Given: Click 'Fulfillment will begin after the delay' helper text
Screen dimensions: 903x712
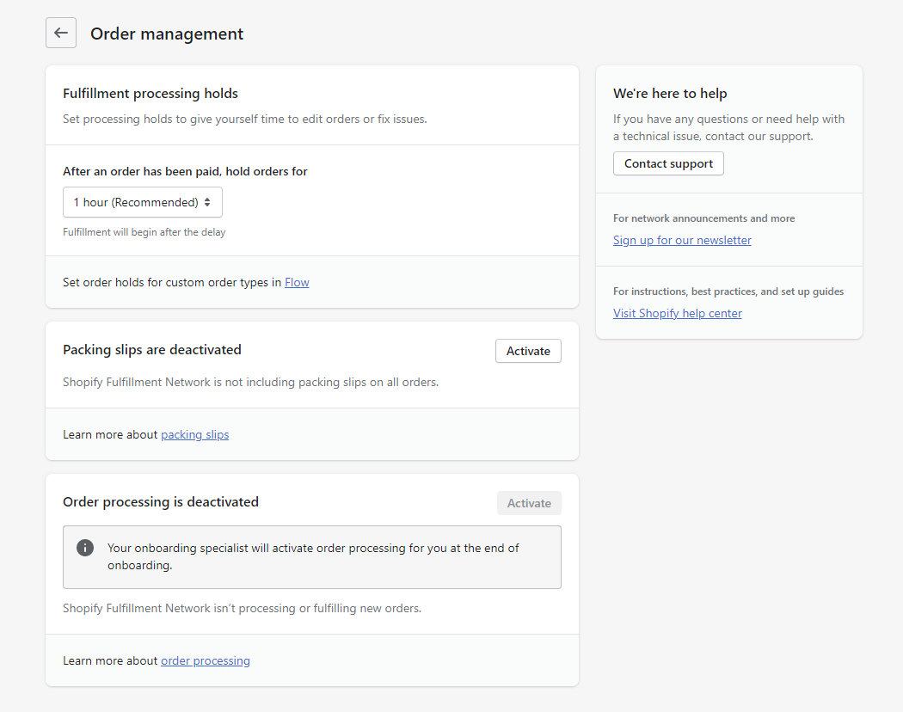Looking at the screenshot, I should pyautogui.click(x=144, y=232).
